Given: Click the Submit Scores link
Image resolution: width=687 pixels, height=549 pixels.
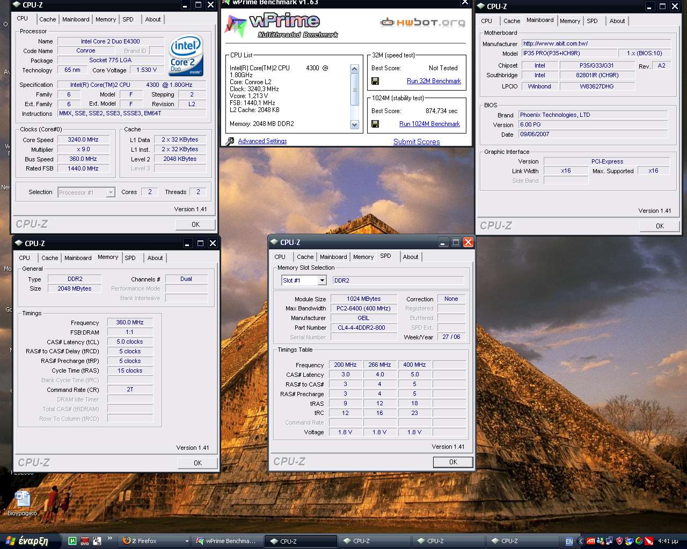Looking at the screenshot, I should [x=416, y=142].
